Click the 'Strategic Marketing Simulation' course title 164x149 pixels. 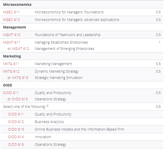click(59, 78)
